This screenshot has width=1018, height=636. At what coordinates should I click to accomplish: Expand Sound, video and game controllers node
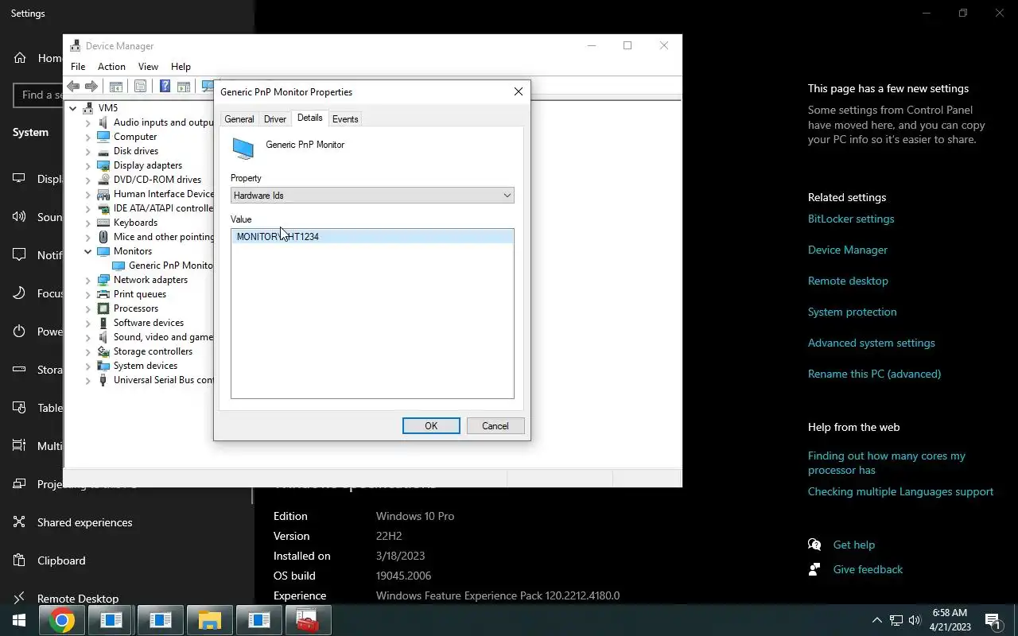pyautogui.click(x=88, y=337)
